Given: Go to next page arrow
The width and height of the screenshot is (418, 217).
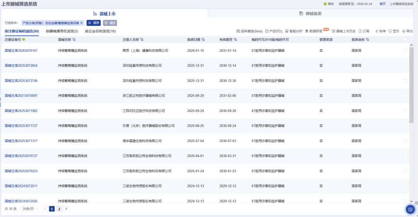Looking at the screenshot, I should (x=66, y=209).
